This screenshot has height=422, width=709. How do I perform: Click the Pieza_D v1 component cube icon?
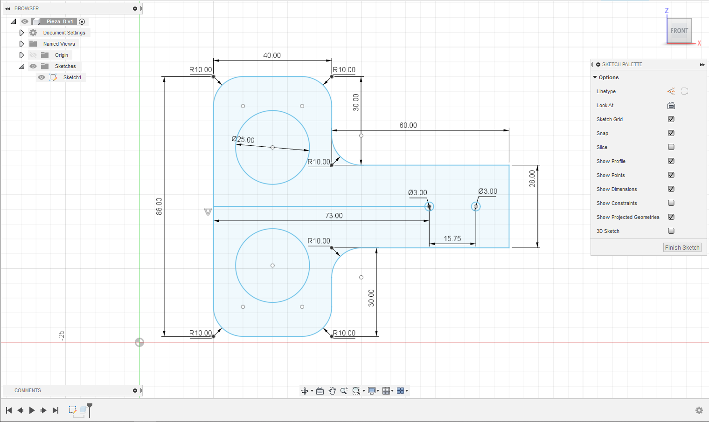point(36,21)
